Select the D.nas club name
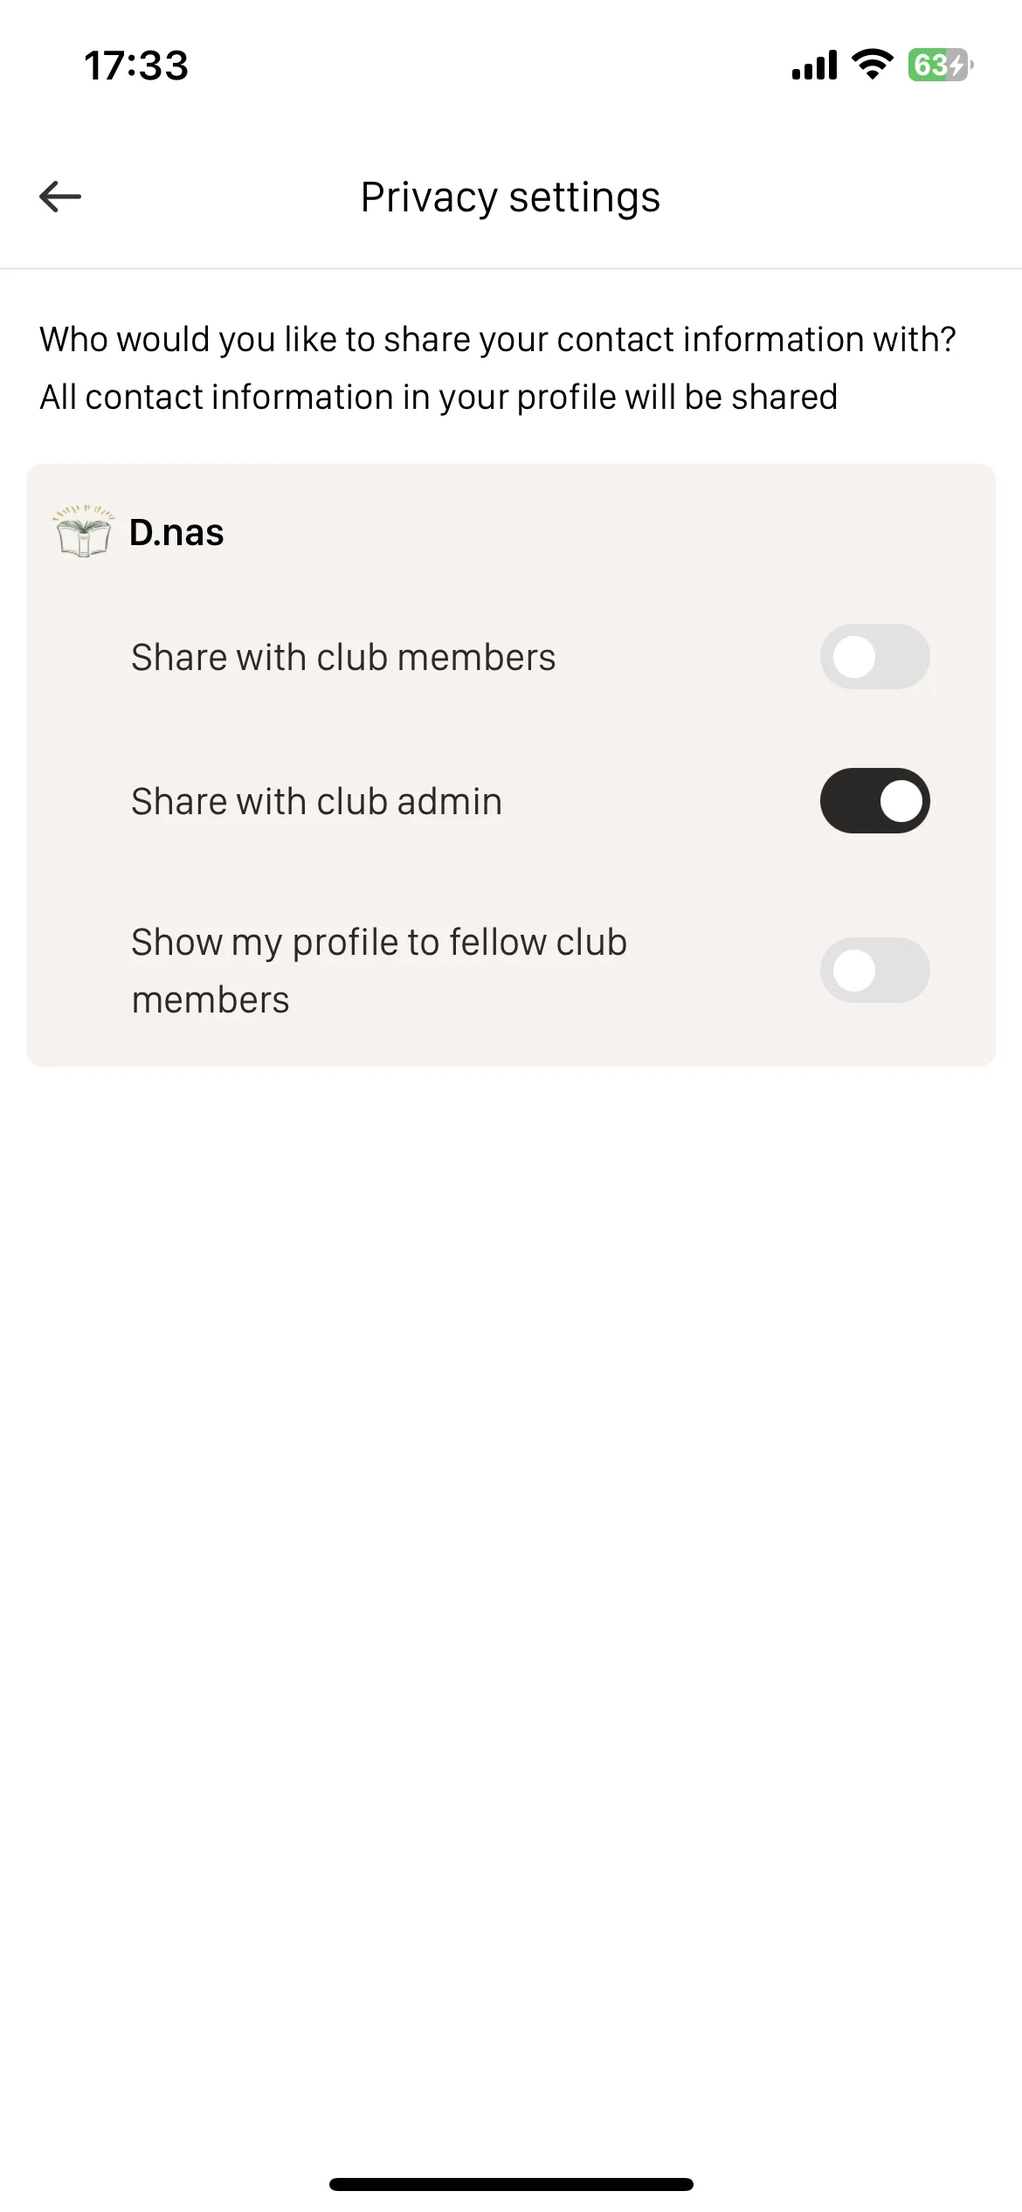The image size is (1022, 2212). 176,533
